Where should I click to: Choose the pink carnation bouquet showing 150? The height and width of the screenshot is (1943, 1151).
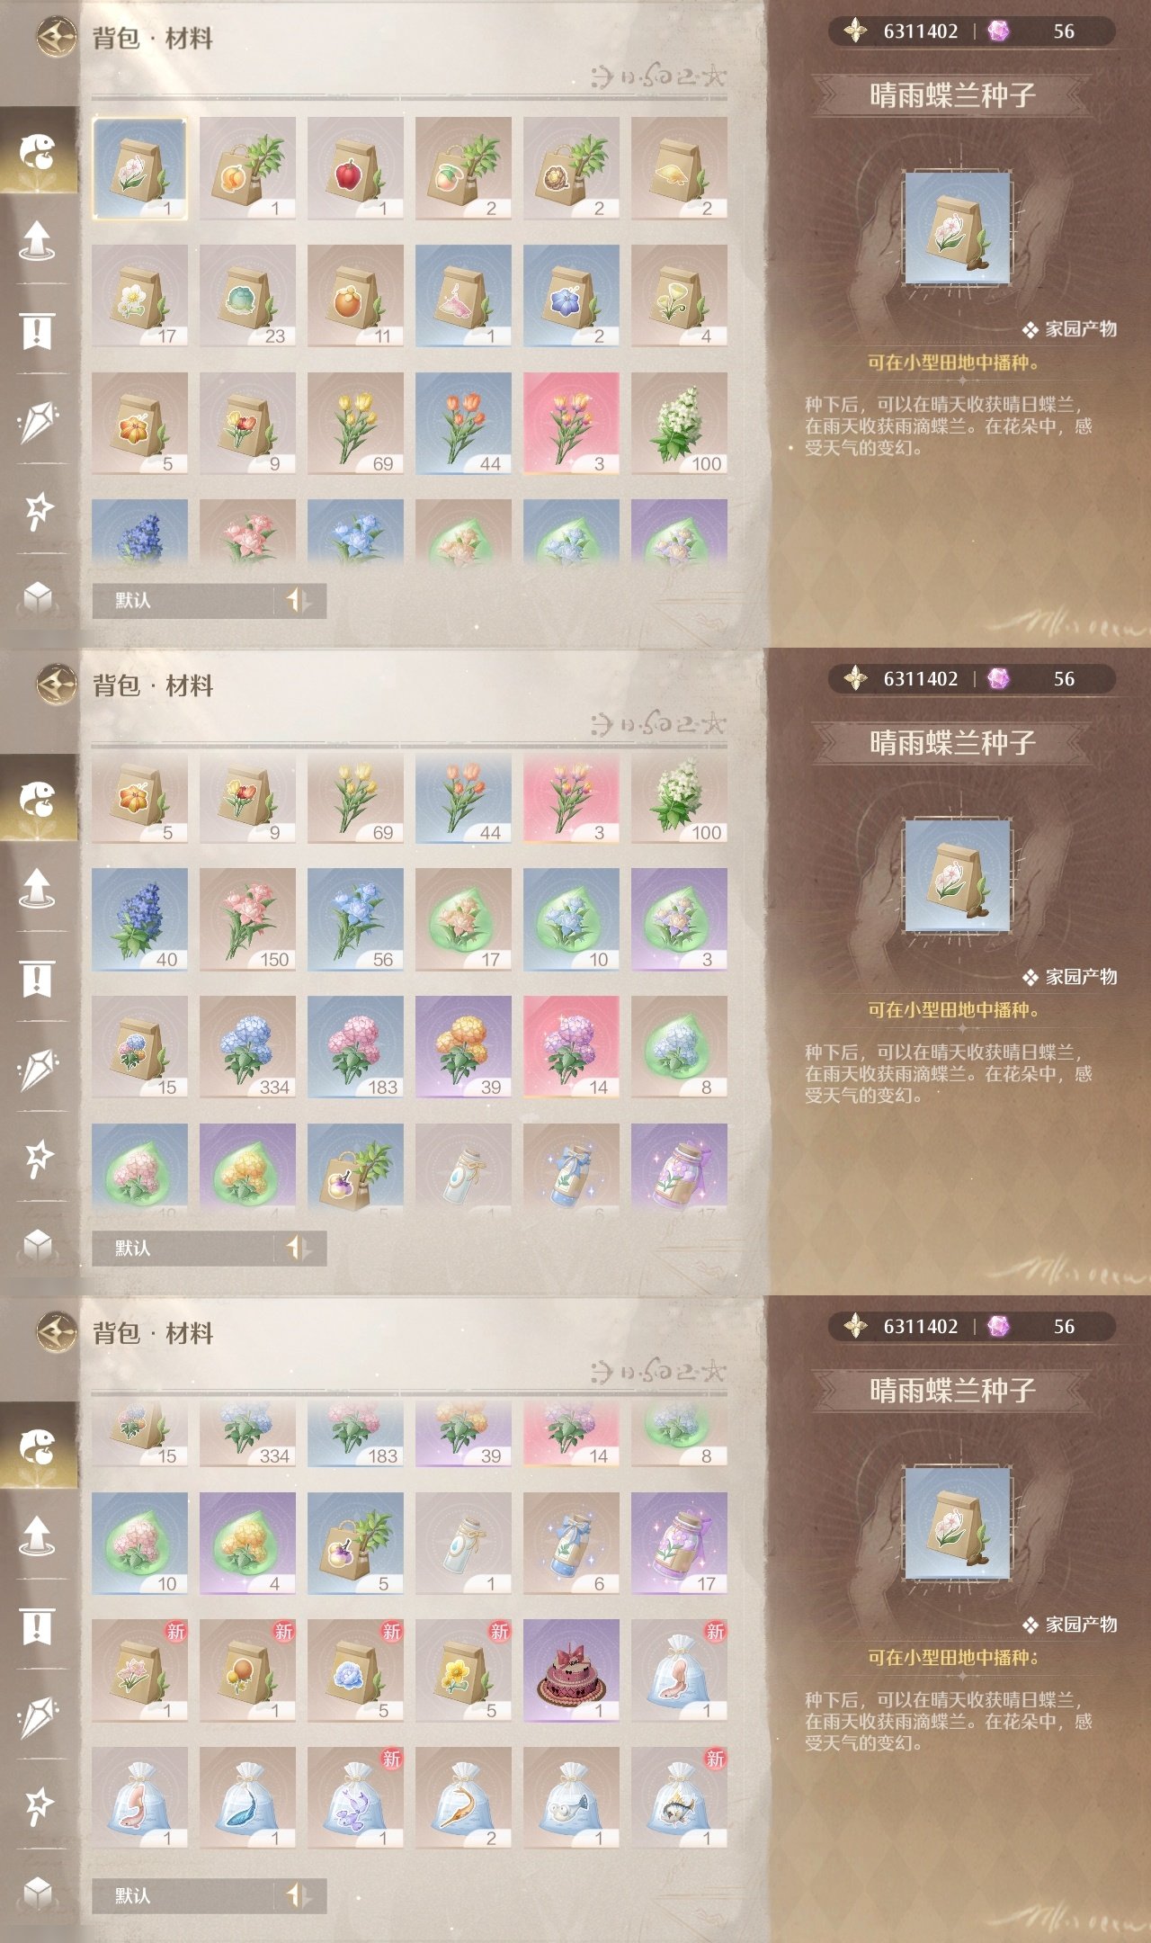click(x=247, y=919)
